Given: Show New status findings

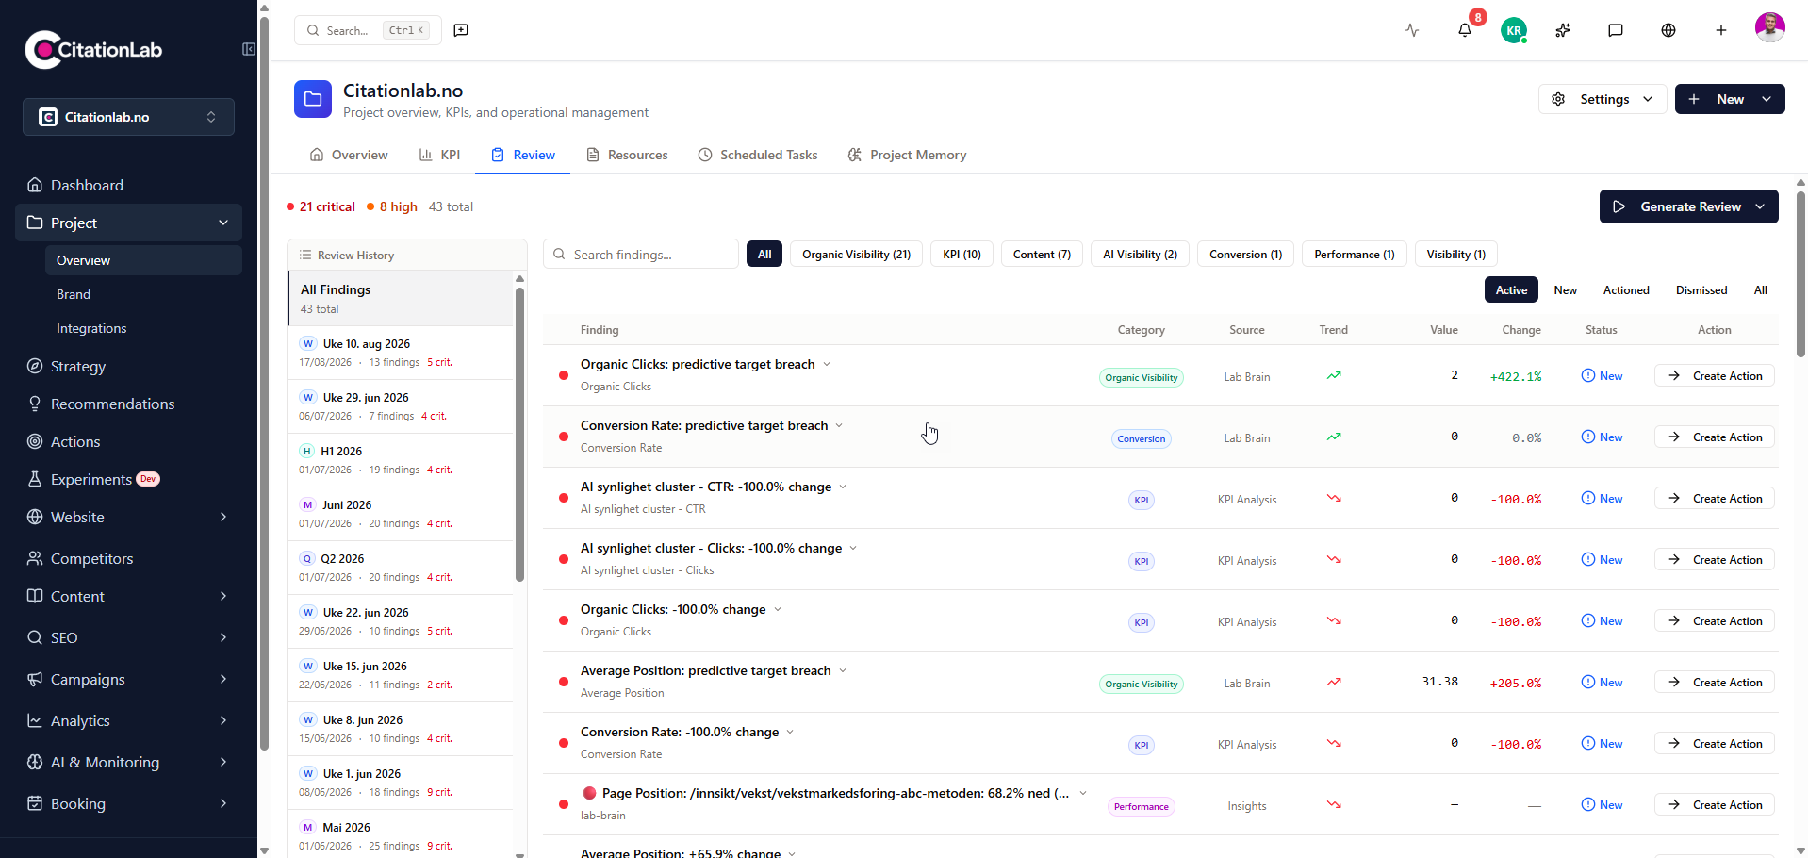Looking at the screenshot, I should pyautogui.click(x=1565, y=289).
